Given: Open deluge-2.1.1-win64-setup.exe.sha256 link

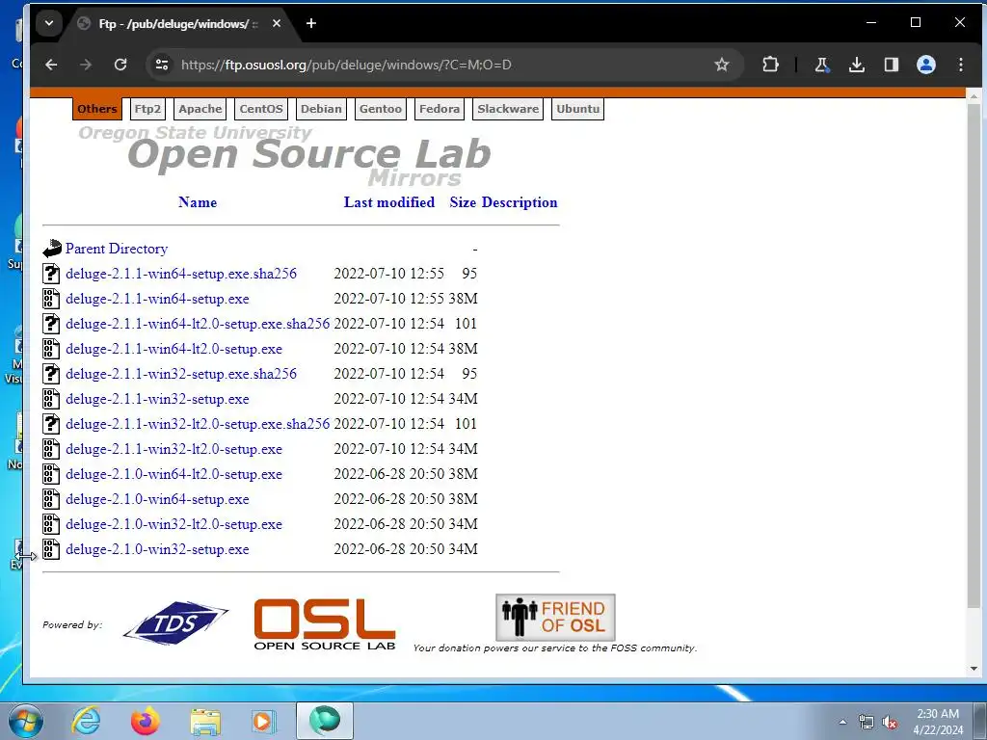Looking at the screenshot, I should click(x=181, y=274).
